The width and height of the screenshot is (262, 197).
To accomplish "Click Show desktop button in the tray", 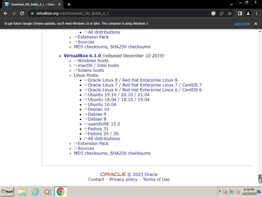I will tap(259, 192).
